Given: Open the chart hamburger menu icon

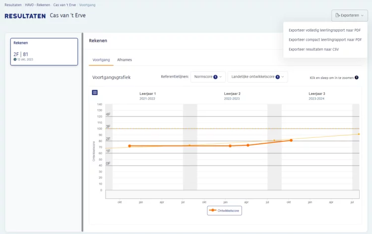Looking at the screenshot, I should point(95,93).
